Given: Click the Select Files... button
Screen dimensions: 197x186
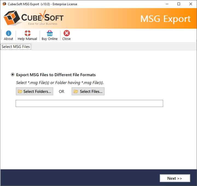Looking at the screenshot, I should 88,91.
